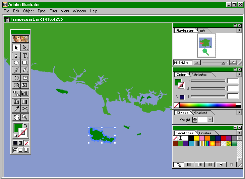The height and width of the screenshot is (179, 245).
Task: Choose the Ellipse tool
Action: (x=16, y=63)
